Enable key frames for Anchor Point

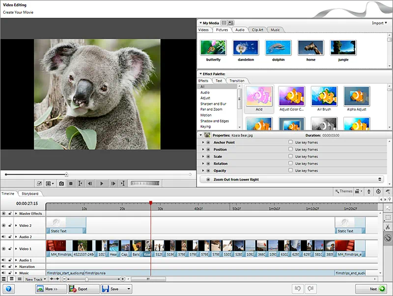point(290,142)
